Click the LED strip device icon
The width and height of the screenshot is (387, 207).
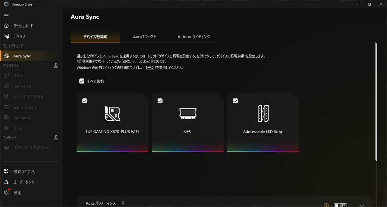(263, 113)
